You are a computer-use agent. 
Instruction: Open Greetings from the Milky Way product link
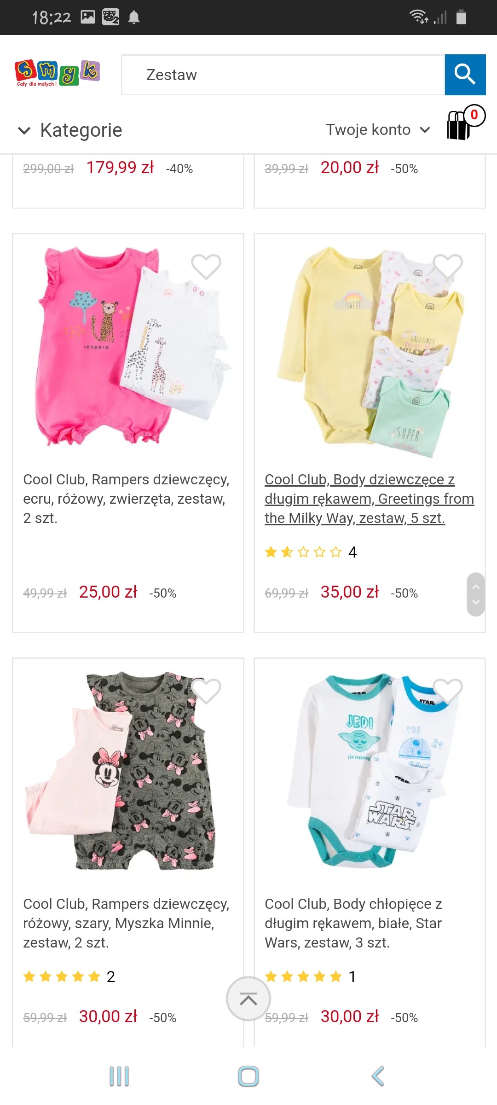pyautogui.click(x=369, y=499)
